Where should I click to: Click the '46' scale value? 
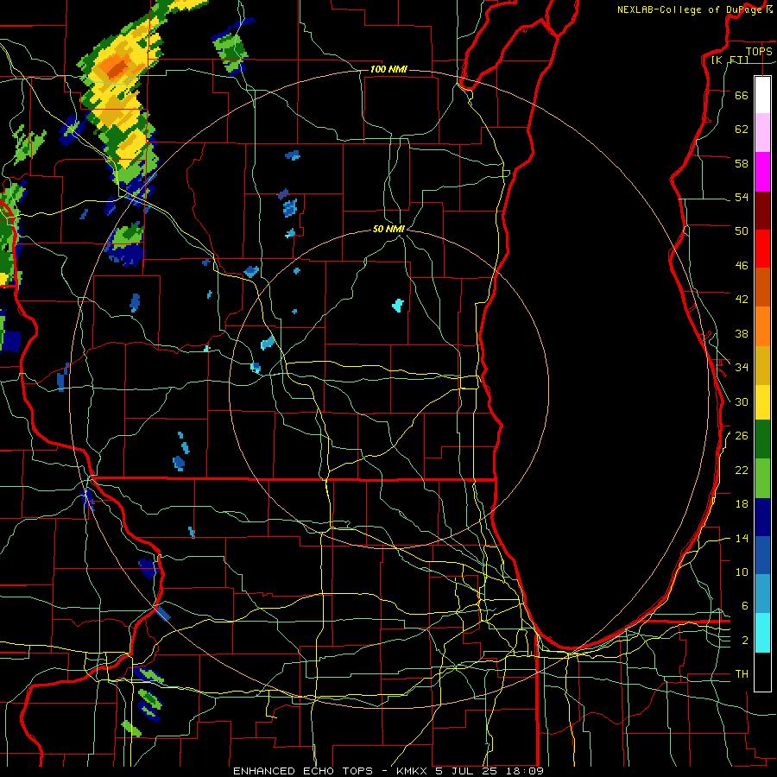click(742, 265)
